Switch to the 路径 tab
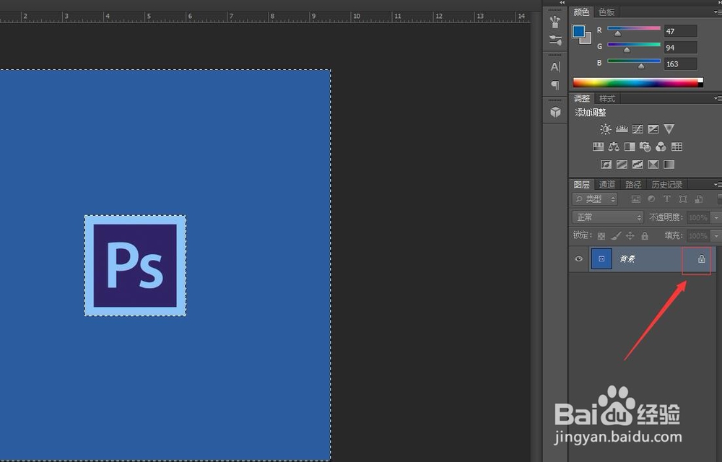 (x=633, y=185)
